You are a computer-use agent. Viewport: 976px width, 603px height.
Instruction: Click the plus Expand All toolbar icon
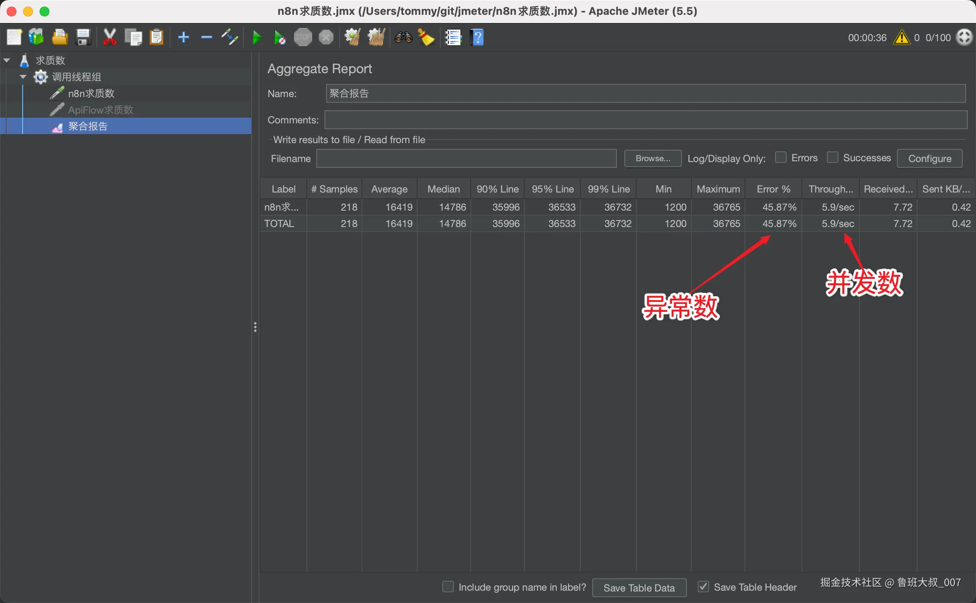tap(183, 37)
